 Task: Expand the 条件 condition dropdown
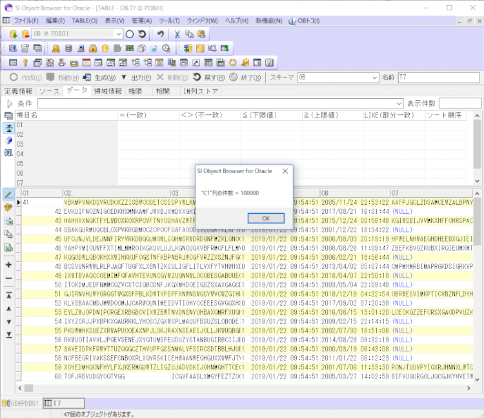pyautogui.click(x=399, y=103)
